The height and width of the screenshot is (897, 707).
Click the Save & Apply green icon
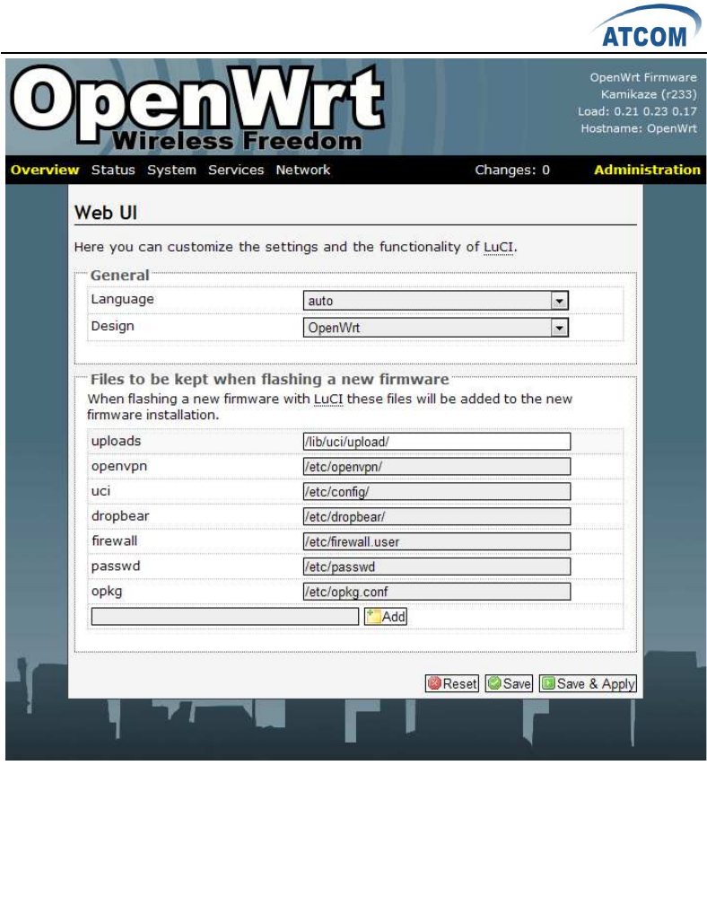coord(548,683)
